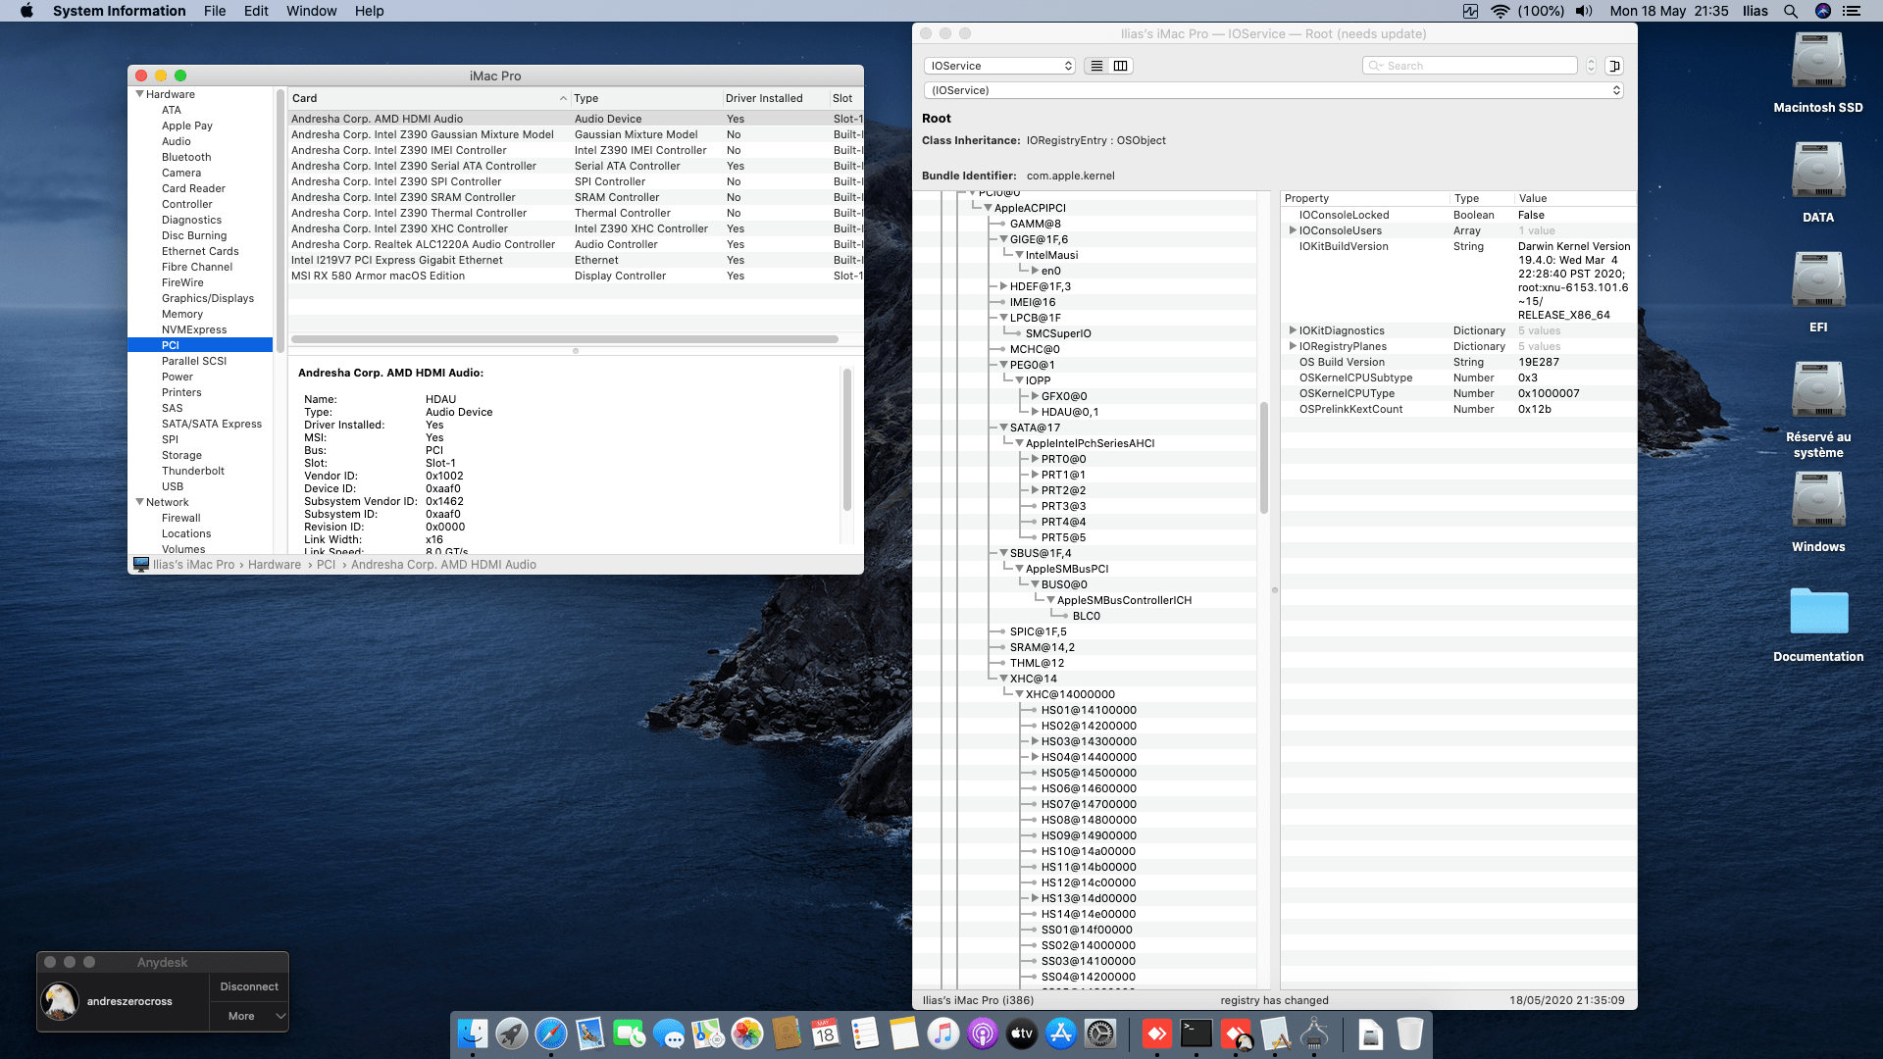Open Maps from the Dock
Image resolution: width=1883 pixels, height=1059 pixels.
pyautogui.click(x=708, y=1034)
